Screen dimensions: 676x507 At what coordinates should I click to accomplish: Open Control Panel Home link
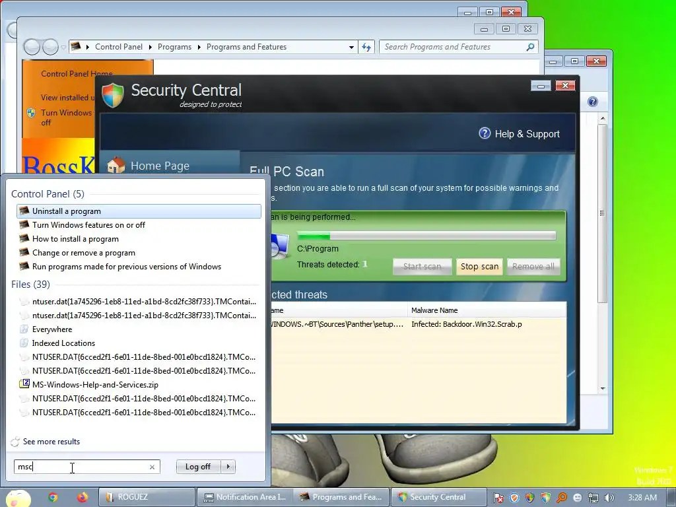pos(77,74)
